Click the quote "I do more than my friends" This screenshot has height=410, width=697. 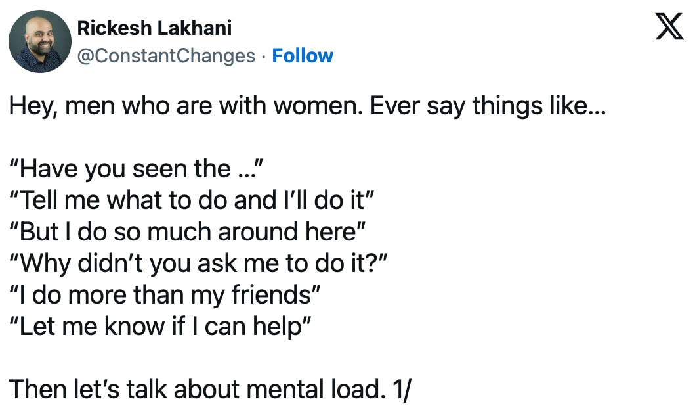tap(165, 295)
